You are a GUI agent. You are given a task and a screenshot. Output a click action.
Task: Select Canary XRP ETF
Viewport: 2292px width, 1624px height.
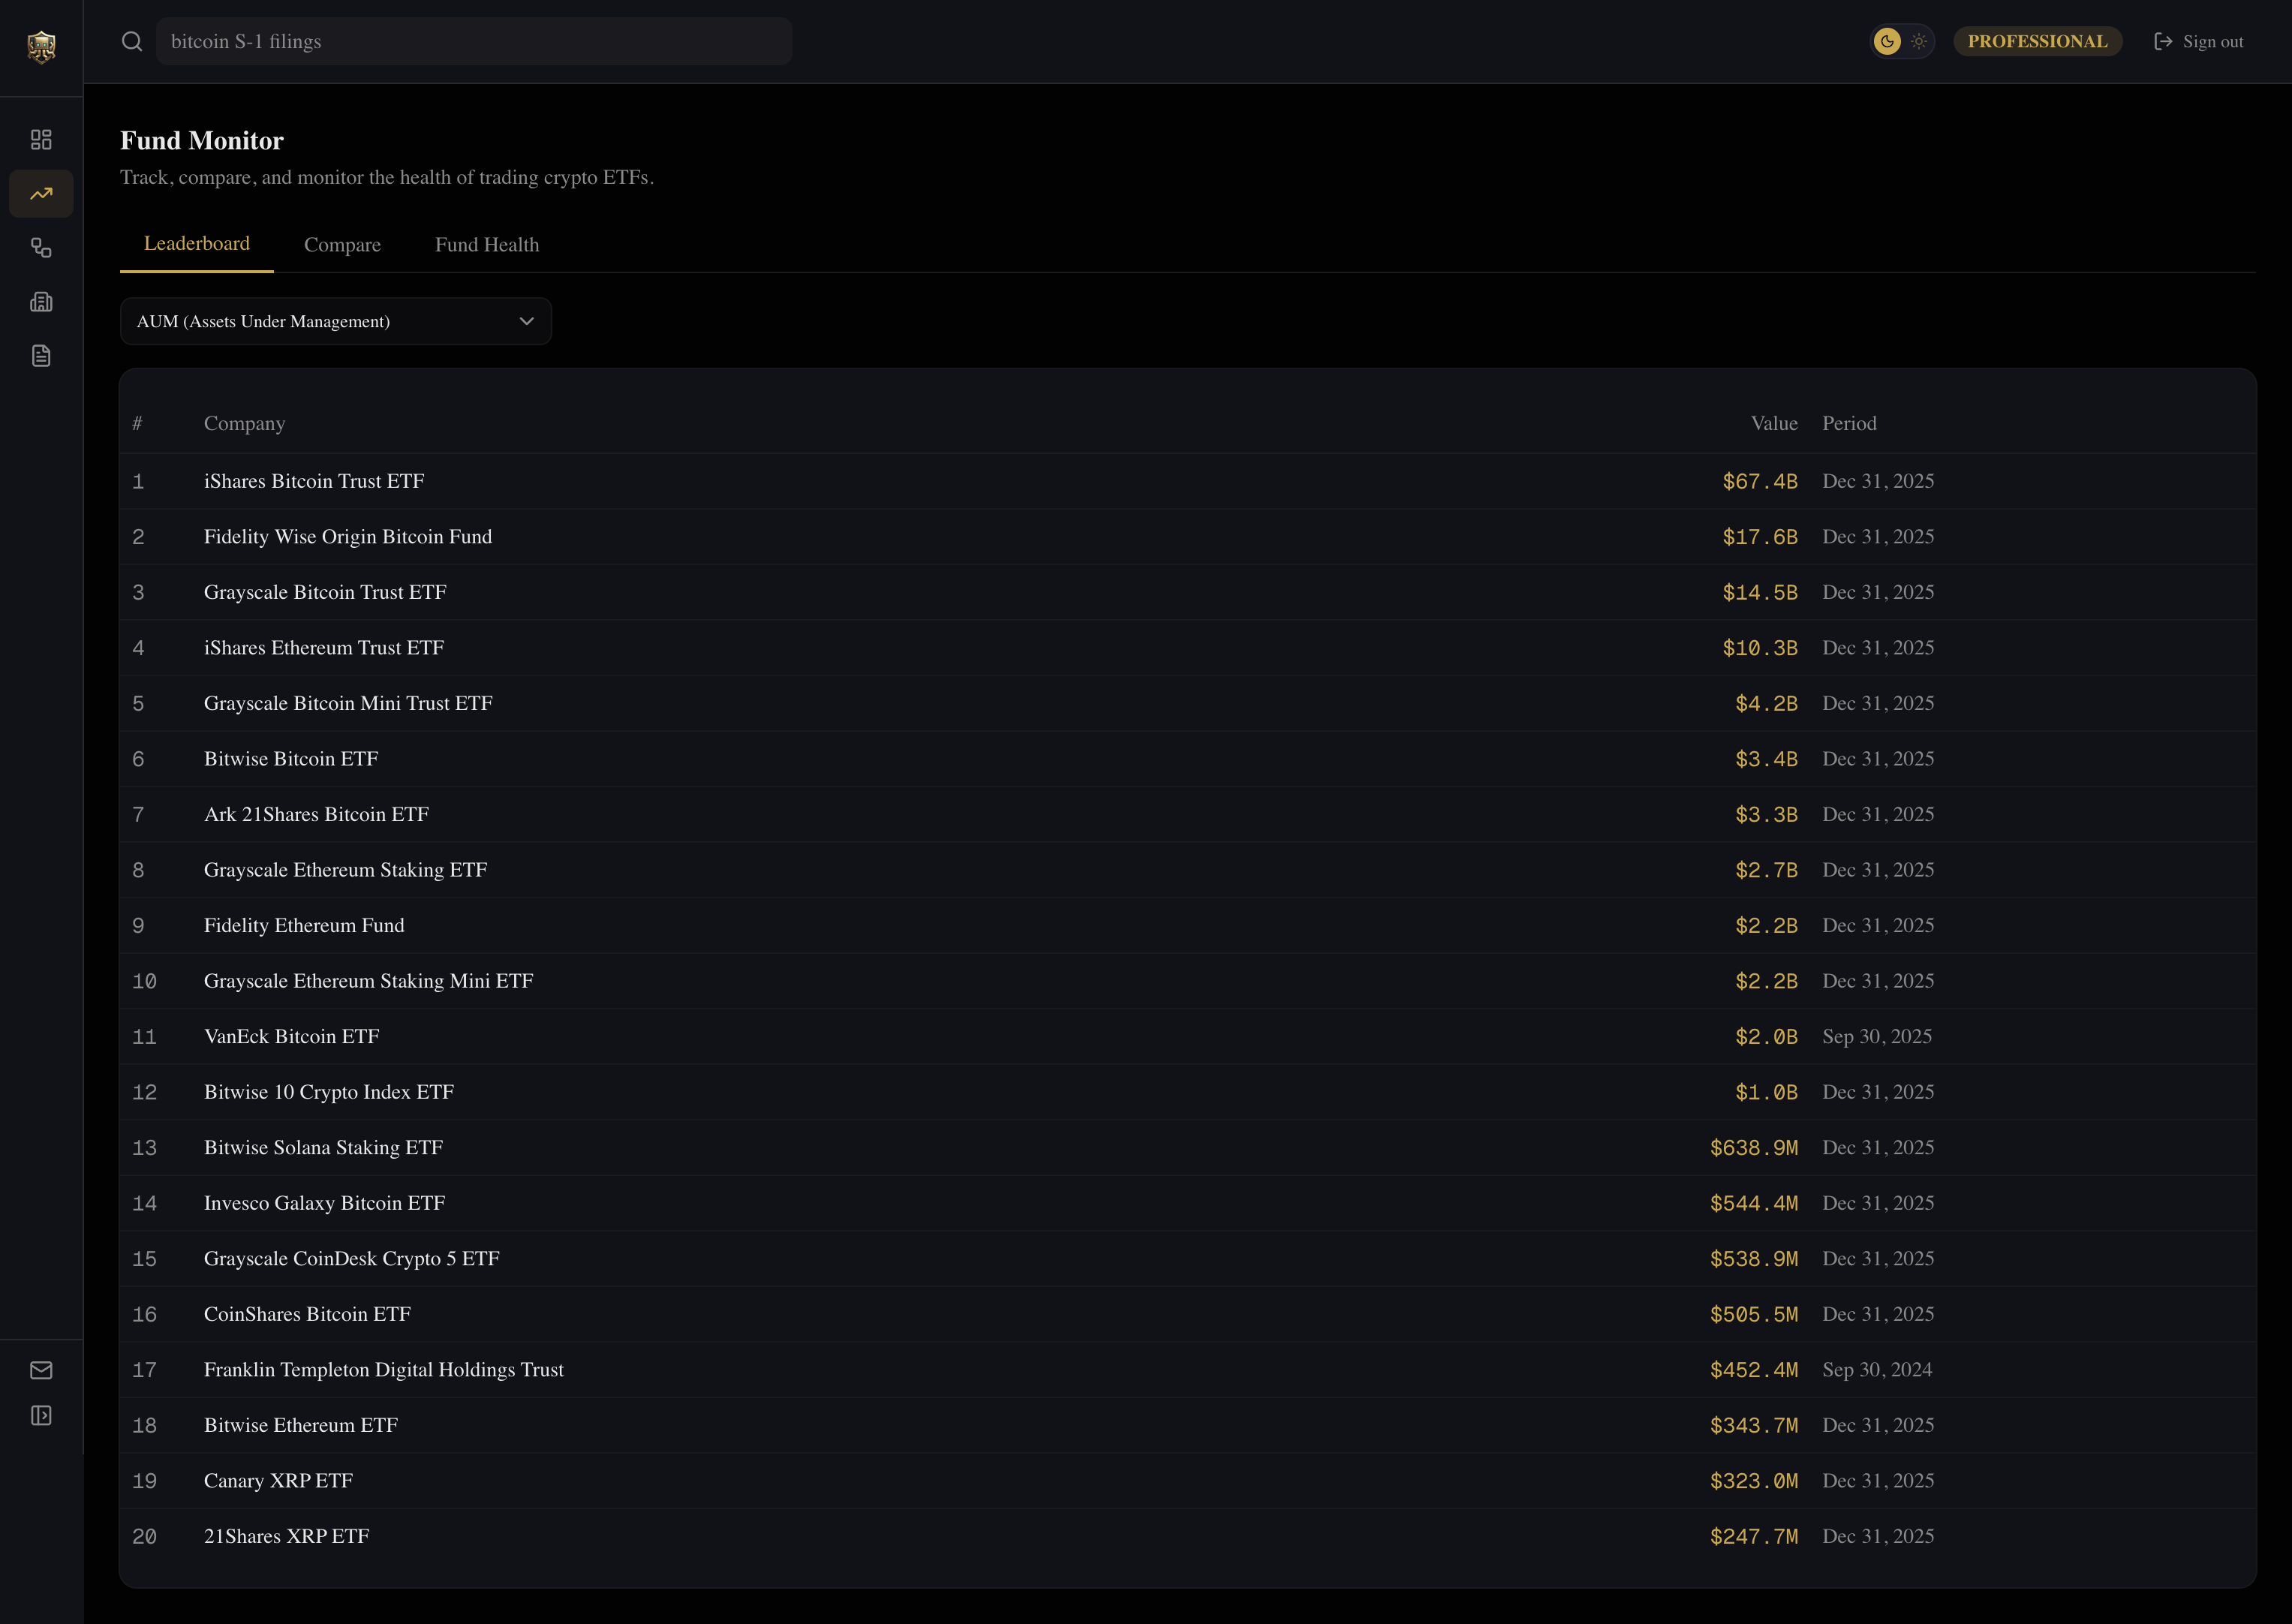[x=278, y=1480]
